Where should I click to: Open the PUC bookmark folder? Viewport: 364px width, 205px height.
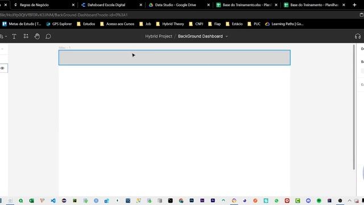pos(254,24)
